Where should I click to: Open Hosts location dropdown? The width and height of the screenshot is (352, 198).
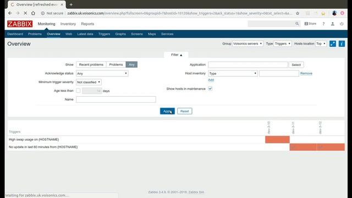point(321,43)
